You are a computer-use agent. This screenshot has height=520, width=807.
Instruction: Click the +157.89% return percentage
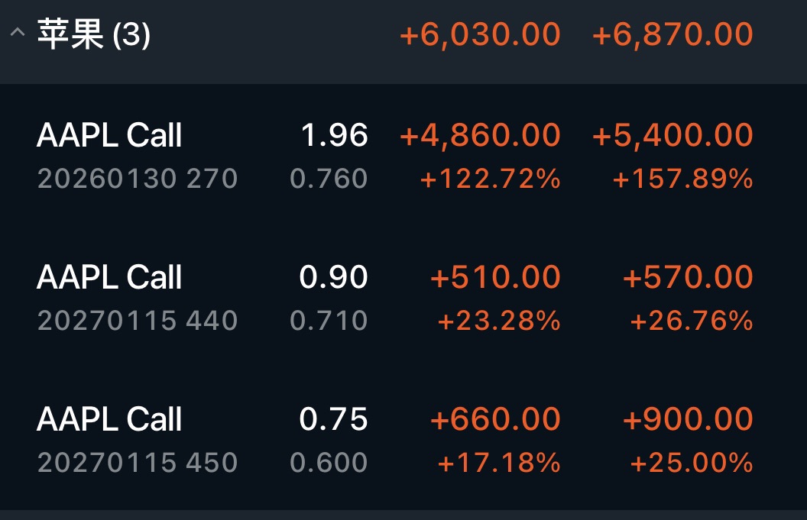click(682, 179)
